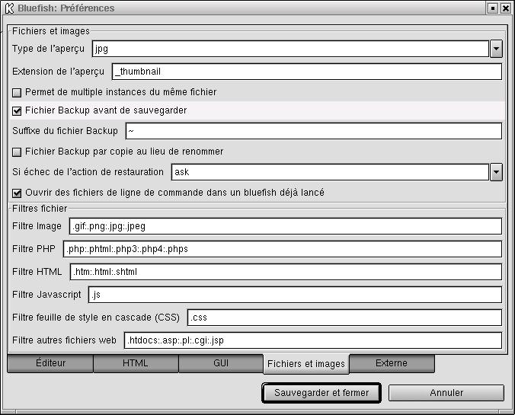The height and width of the screenshot is (415, 515).
Task: Uncheck Fichier Backup avant de sauvegarder
Action: 18,110
